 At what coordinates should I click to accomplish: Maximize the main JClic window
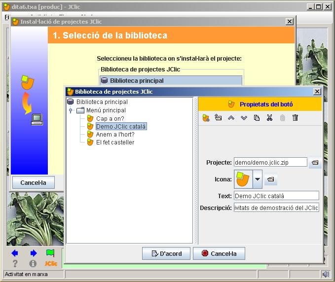coord(319,7)
